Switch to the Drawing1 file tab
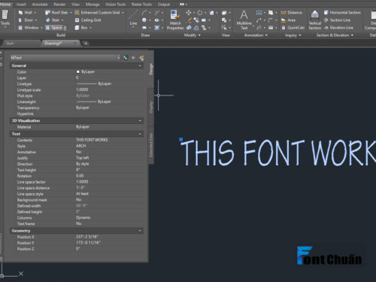Screen dimensions: 376x282 [x=60, y=44]
